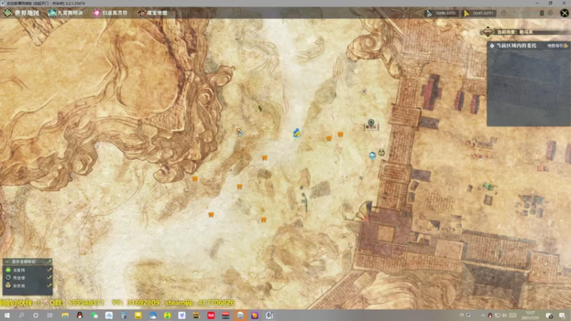
Task: Open the Windows Start menu
Action: (x=6, y=315)
